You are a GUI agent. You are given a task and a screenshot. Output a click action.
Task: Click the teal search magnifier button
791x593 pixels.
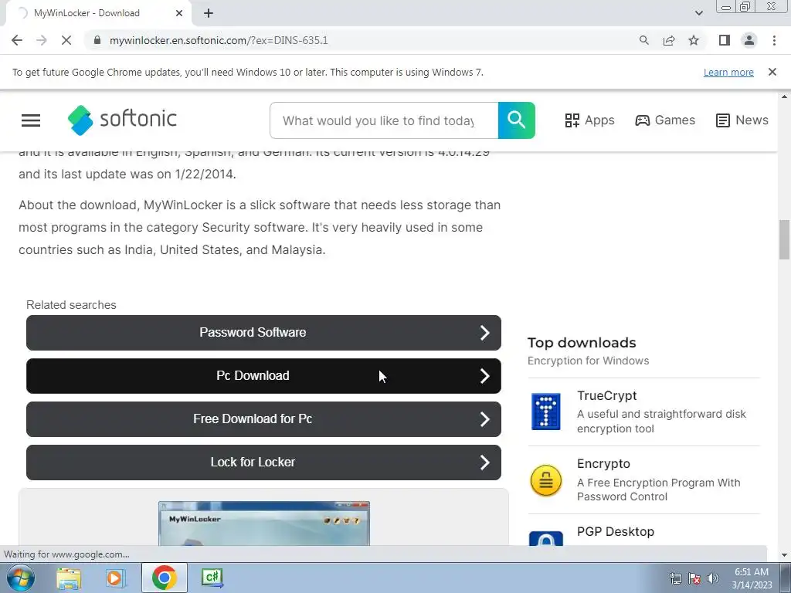click(x=517, y=120)
